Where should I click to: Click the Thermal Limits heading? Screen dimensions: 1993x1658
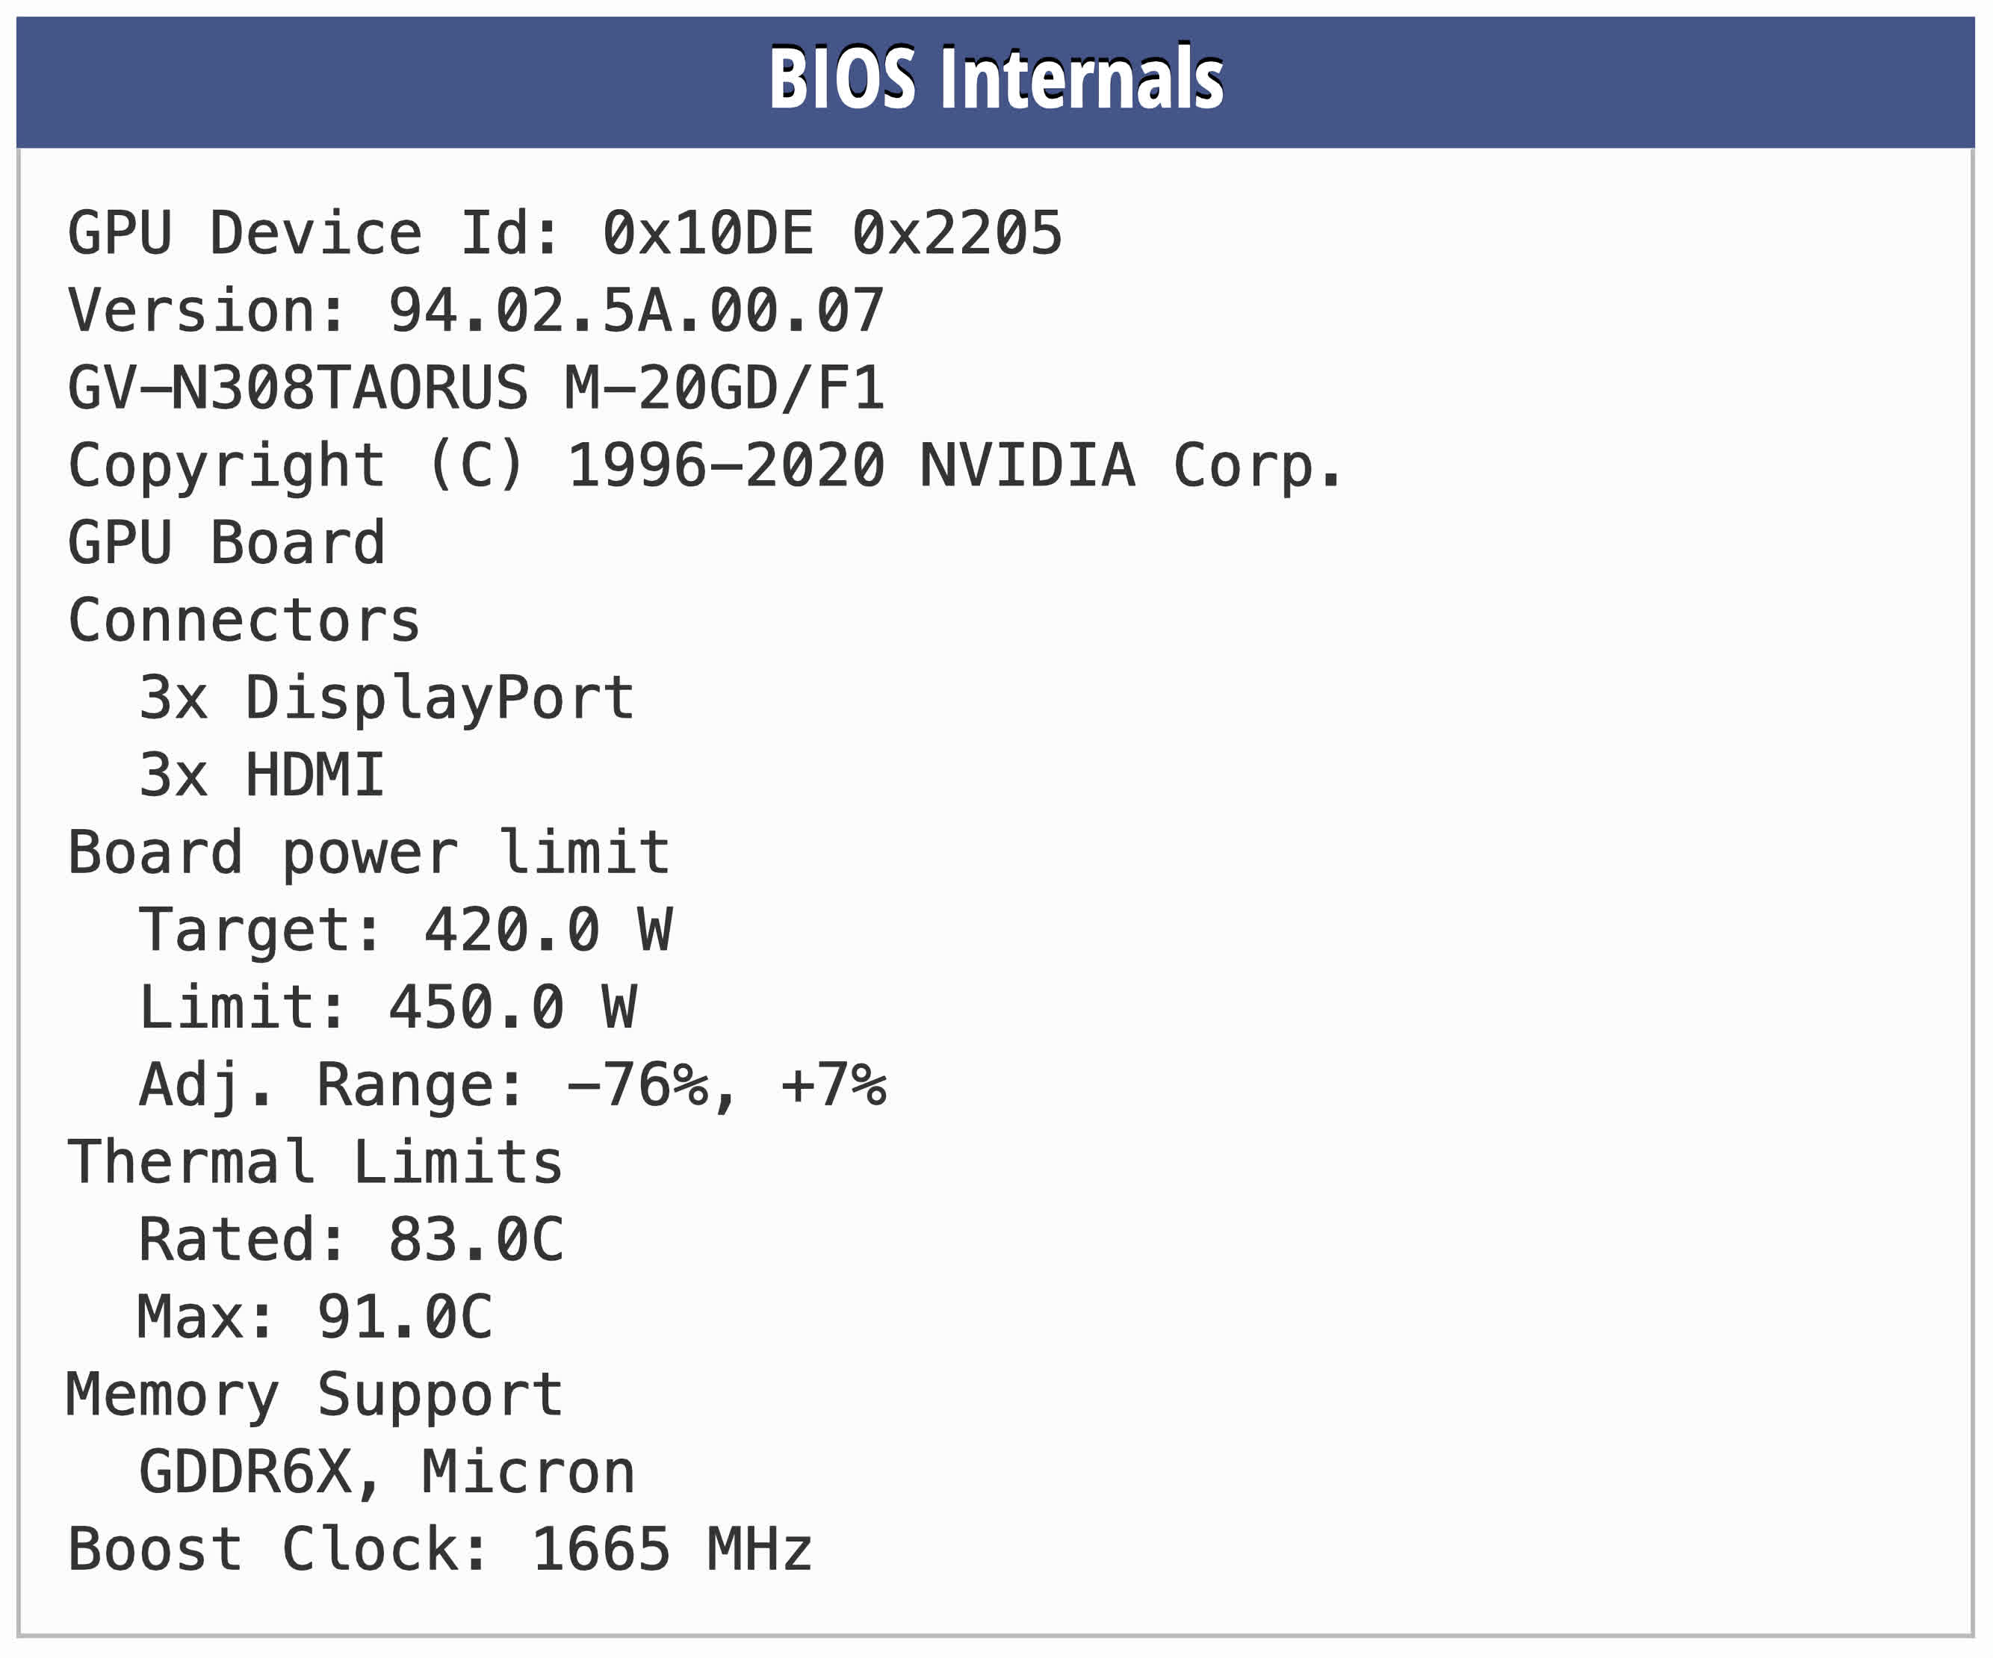(315, 1161)
